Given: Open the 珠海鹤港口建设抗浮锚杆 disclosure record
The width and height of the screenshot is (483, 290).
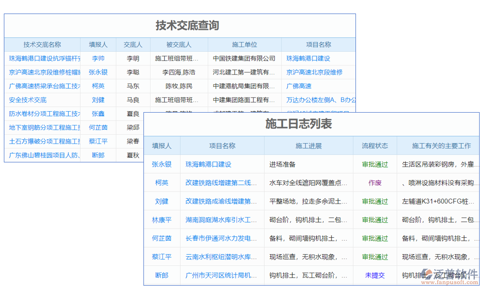Looking at the screenshot, I should [42, 58].
